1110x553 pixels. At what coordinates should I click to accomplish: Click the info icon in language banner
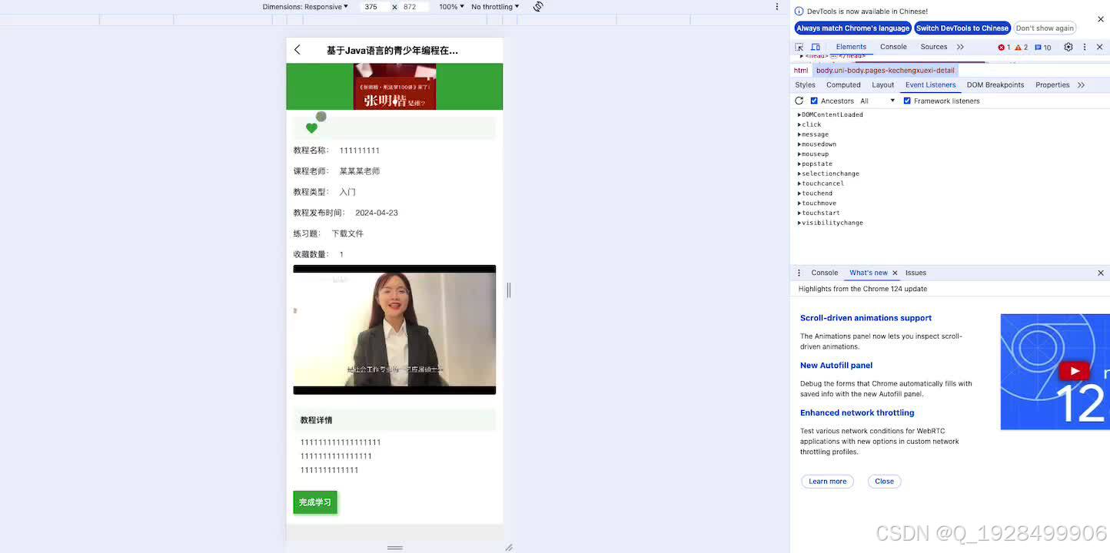point(799,12)
